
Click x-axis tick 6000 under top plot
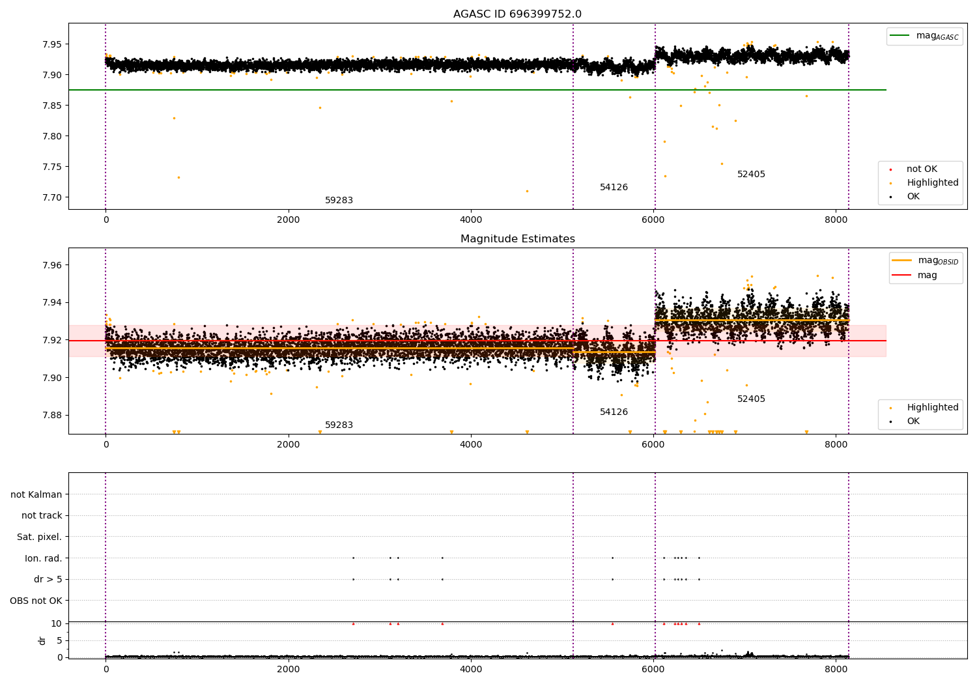pyautogui.click(x=653, y=220)
